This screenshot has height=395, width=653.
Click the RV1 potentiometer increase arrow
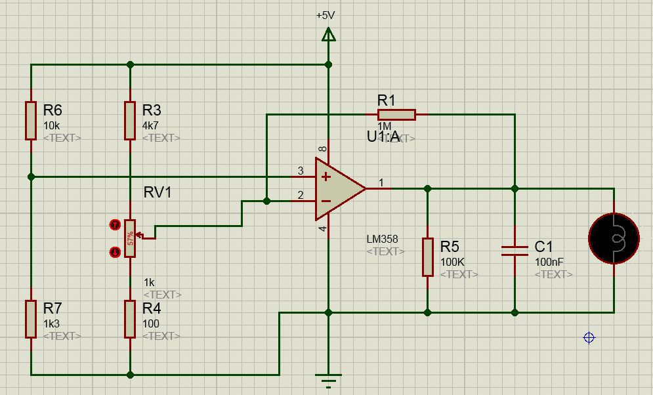115,225
